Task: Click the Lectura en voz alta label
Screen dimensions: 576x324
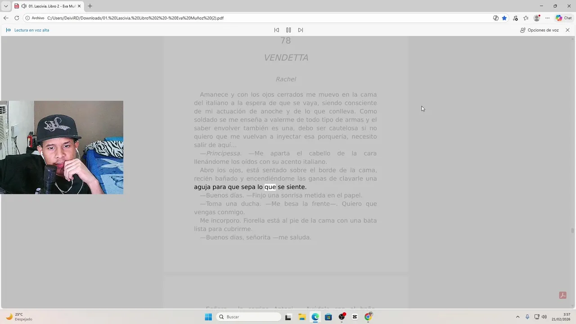Action: point(31,30)
